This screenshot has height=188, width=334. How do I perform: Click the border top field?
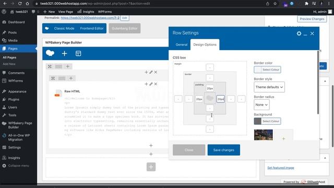coord(210,78)
